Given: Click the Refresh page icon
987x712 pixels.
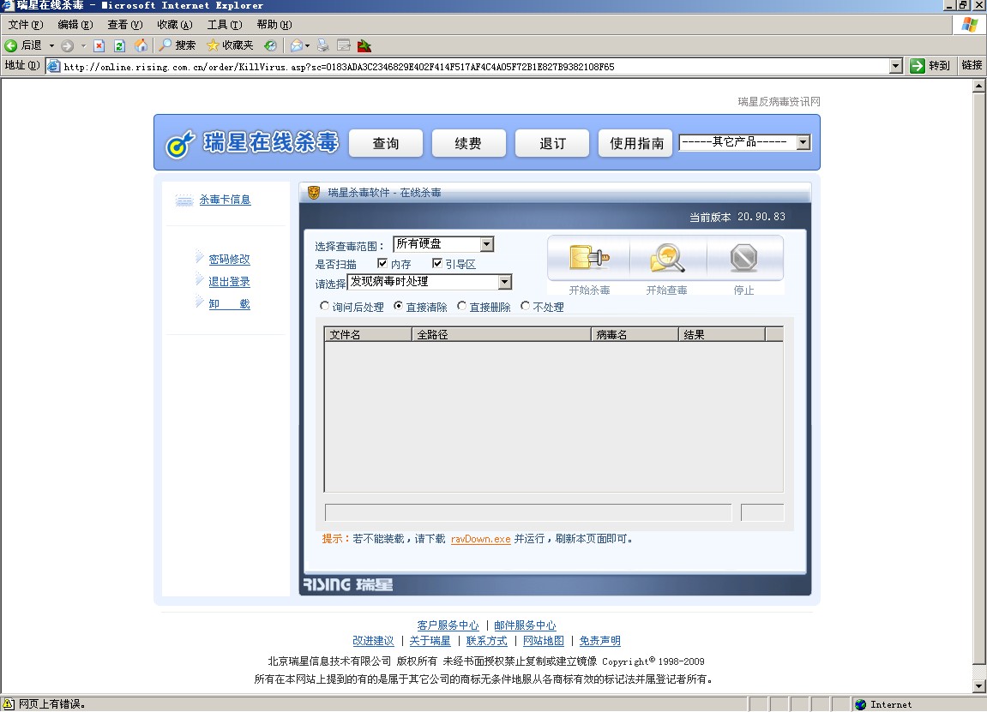Looking at the screenshot, I should click(119, 45).
